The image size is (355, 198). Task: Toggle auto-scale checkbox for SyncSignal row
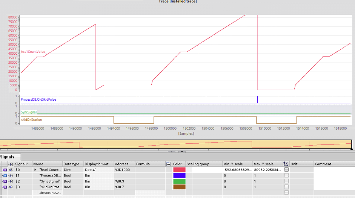287,181
